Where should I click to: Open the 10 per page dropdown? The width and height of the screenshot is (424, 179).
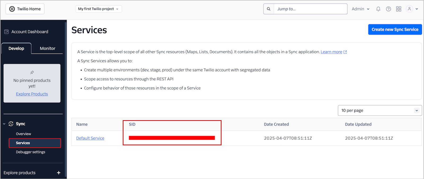point(380,111)
